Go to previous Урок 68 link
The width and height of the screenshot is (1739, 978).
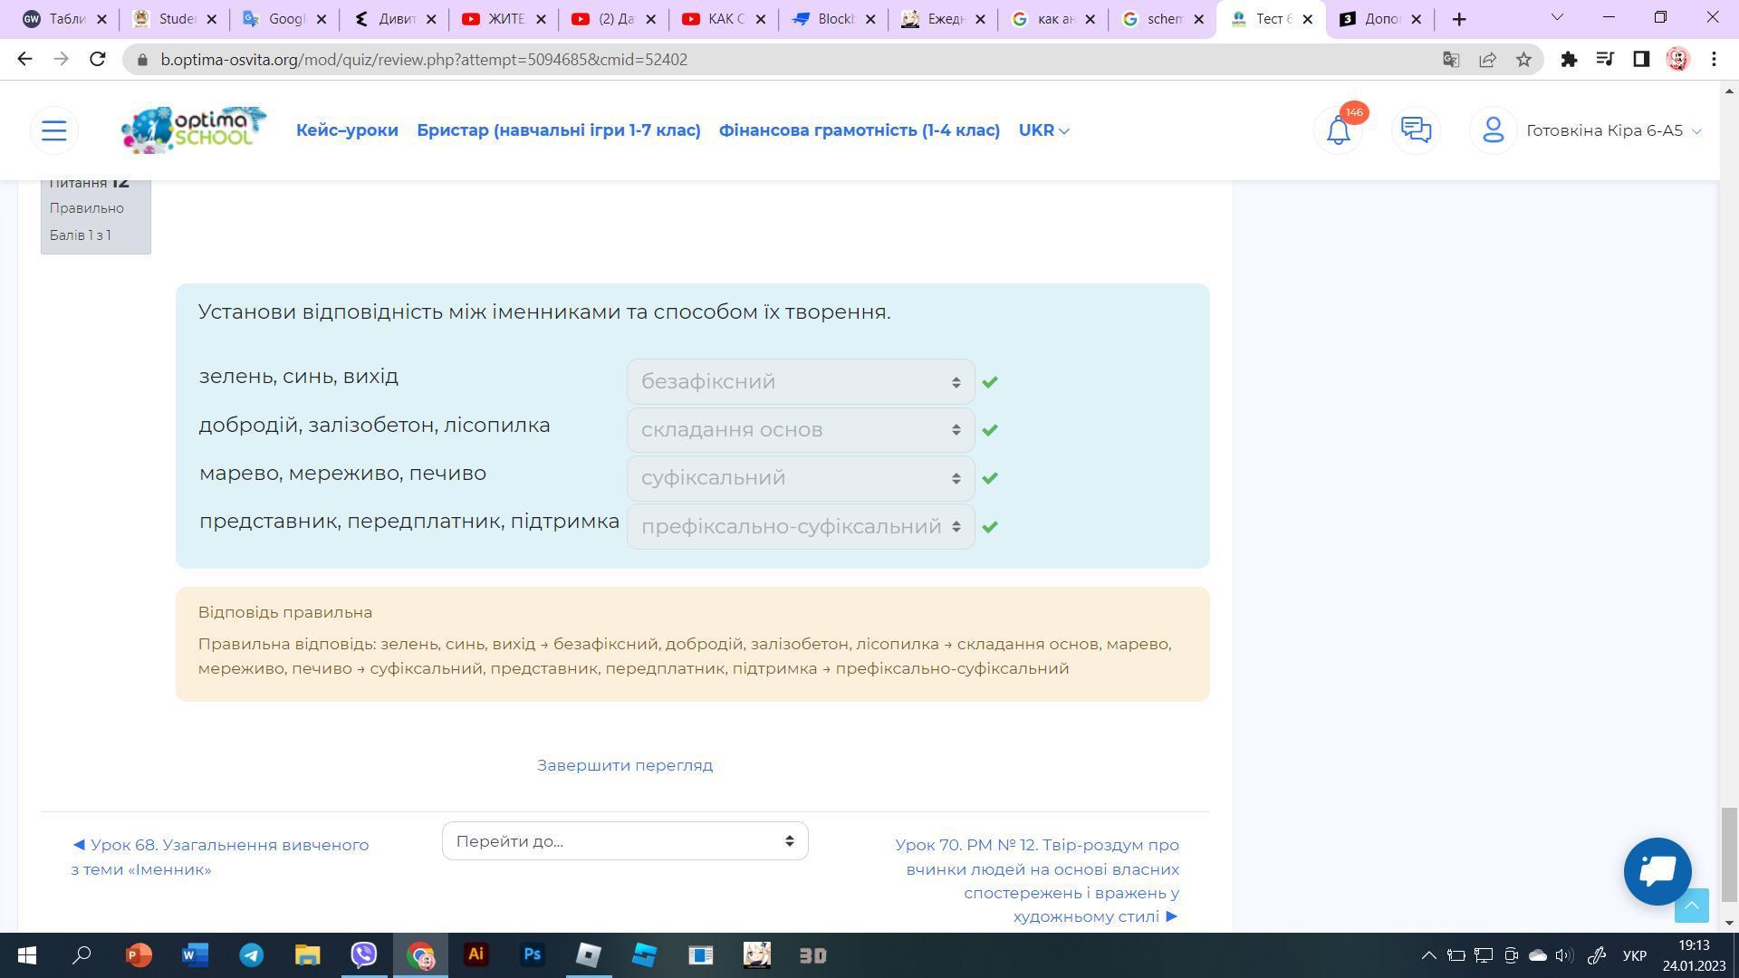[x=219, y=857]
